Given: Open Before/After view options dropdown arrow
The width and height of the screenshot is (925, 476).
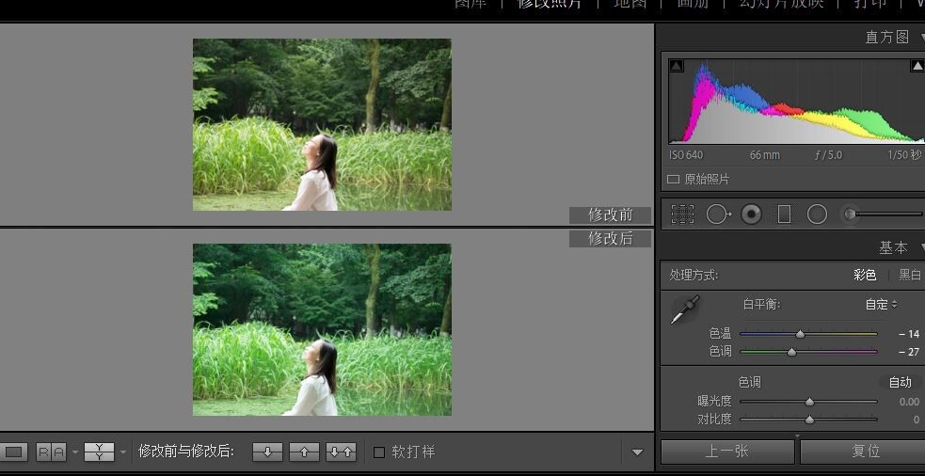Looking at the screenshot, I should (x=122, y=452).
